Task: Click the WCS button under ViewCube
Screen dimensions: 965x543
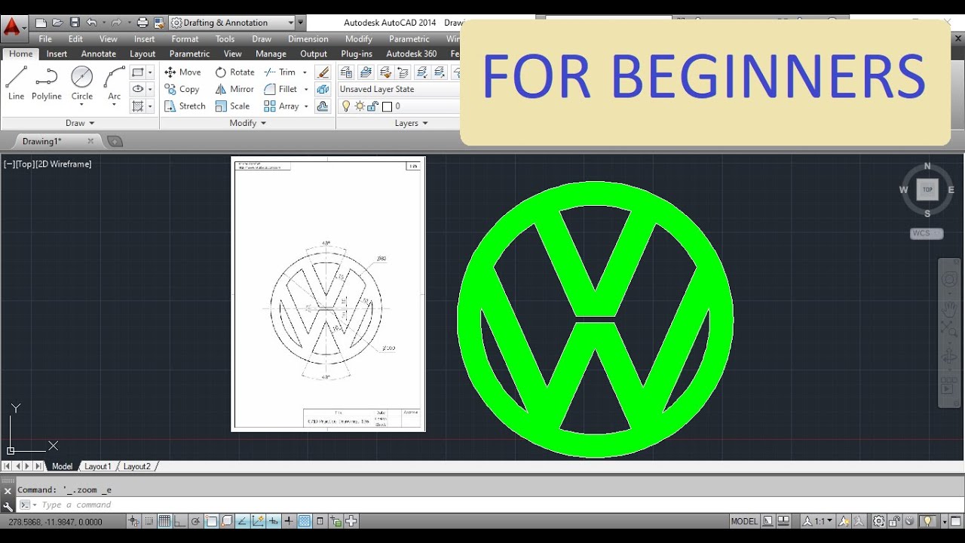Action: pos(926,234)
